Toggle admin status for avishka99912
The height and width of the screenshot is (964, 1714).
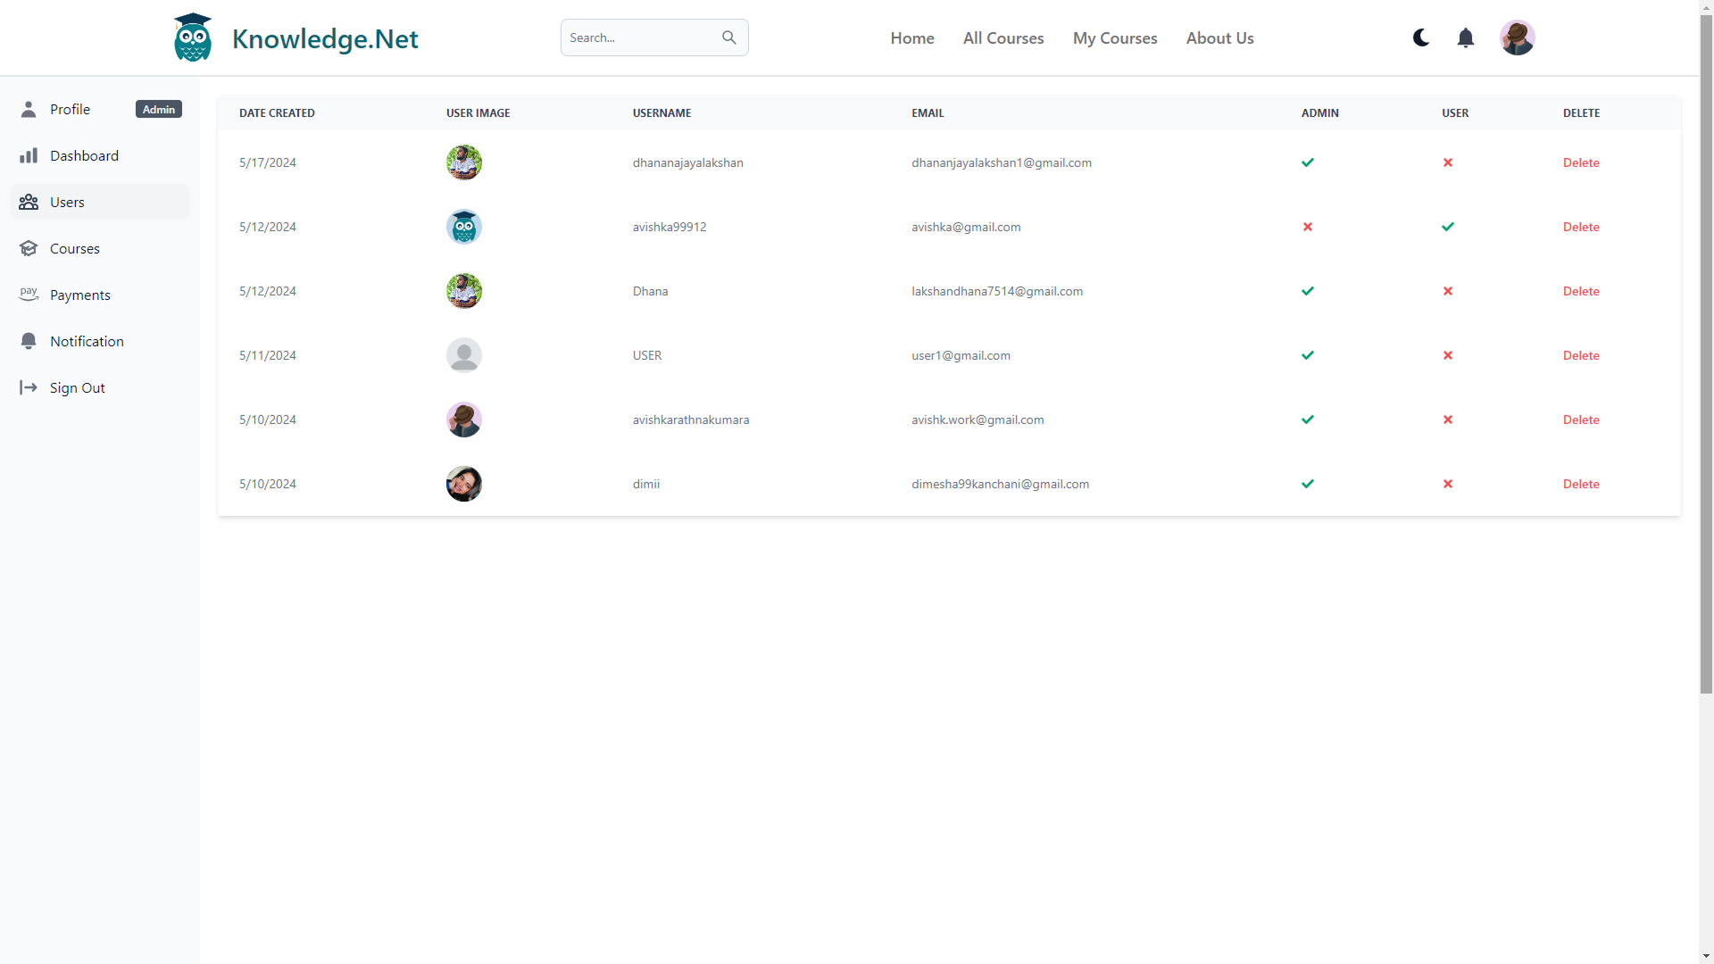[1307, 227]
